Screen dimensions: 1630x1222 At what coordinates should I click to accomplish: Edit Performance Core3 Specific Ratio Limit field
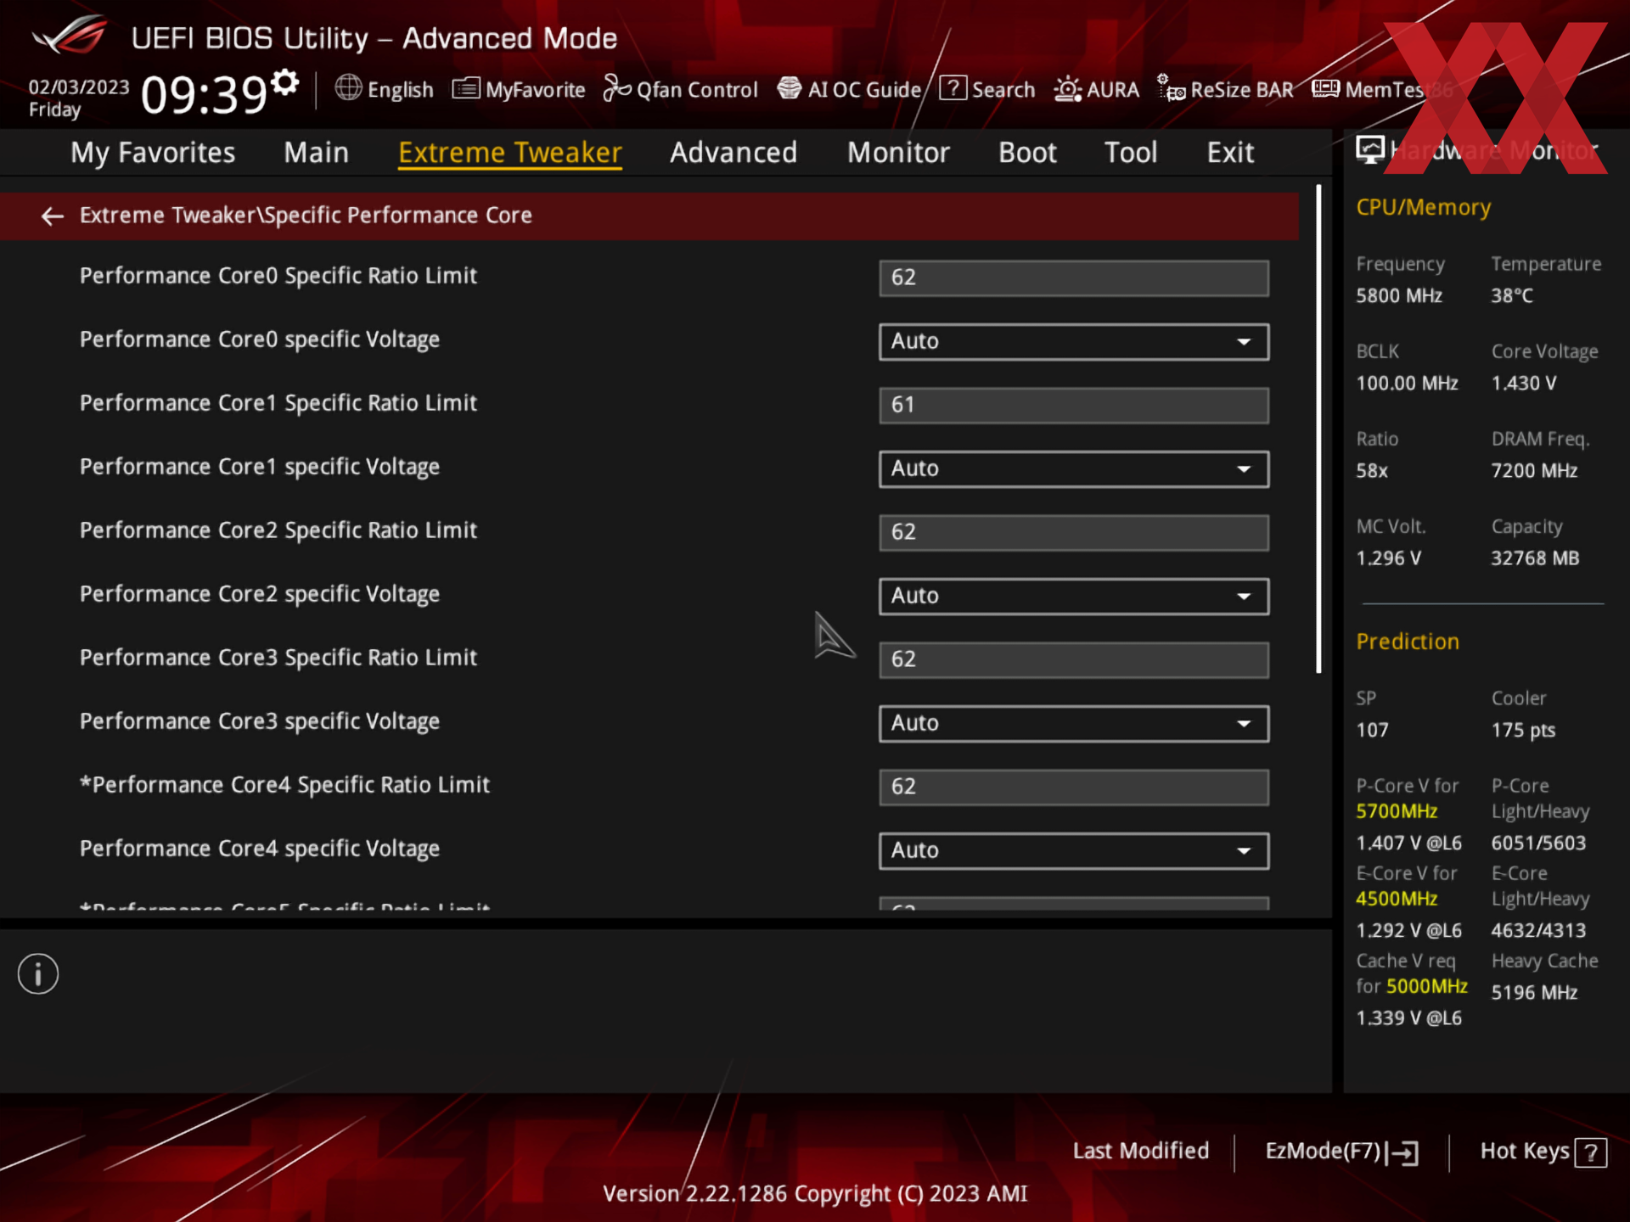tap(1074, 659)
